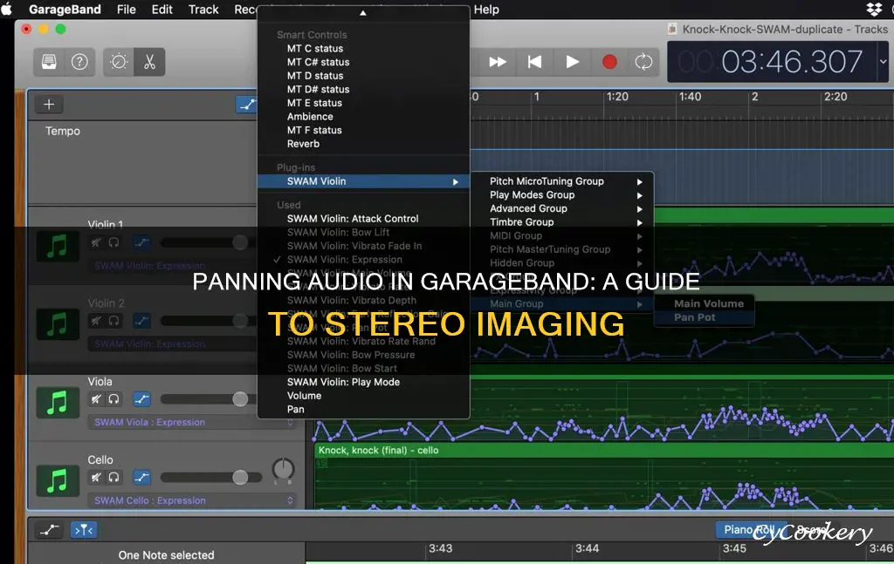Viewport: 894px width, 564px height.
Task: Click the Violin 2 track instrument icon
Action: (x=57, y=323)
